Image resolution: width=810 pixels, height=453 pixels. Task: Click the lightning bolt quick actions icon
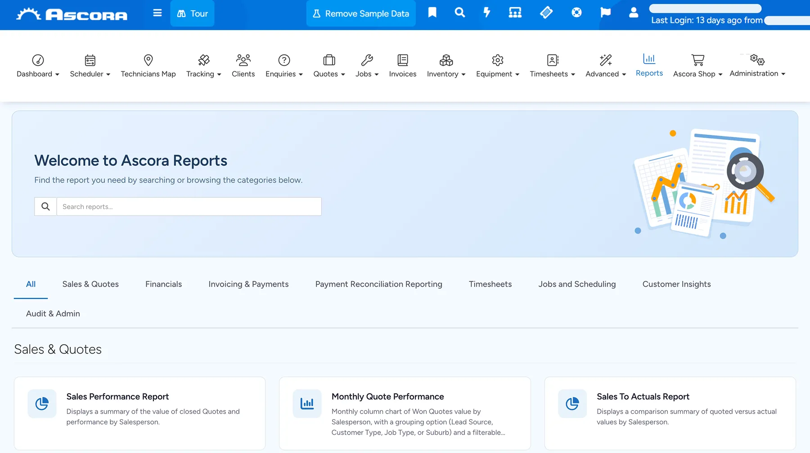pos(486,13)
